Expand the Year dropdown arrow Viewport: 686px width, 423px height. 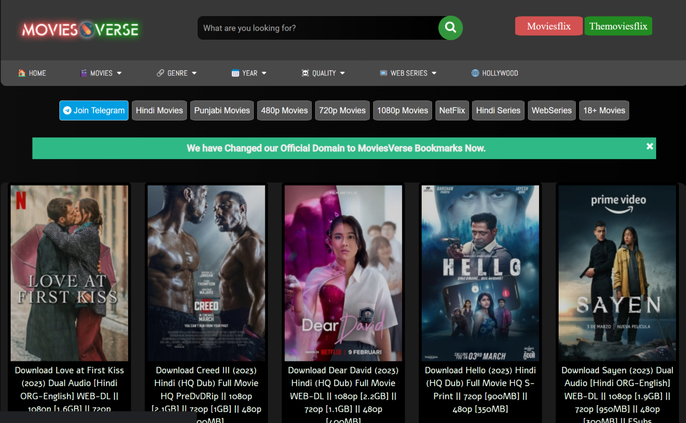pos(264,73)
